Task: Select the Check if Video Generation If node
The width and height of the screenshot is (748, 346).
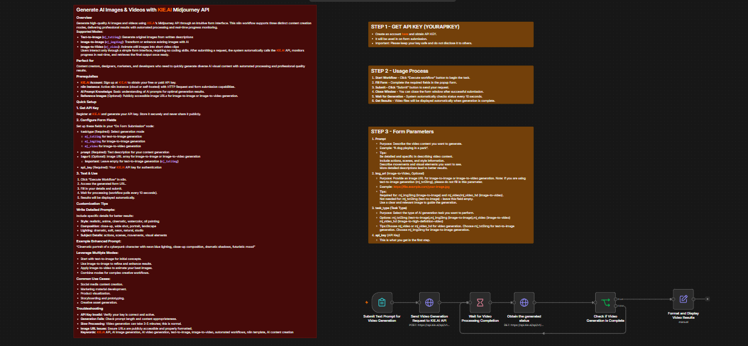Action: tap(605, 302)
